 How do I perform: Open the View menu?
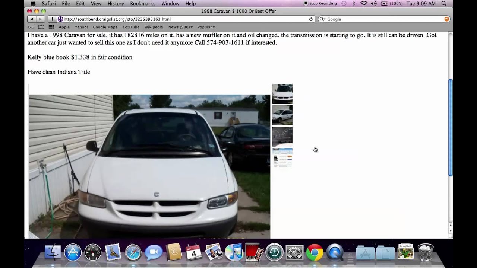point(96,3)
